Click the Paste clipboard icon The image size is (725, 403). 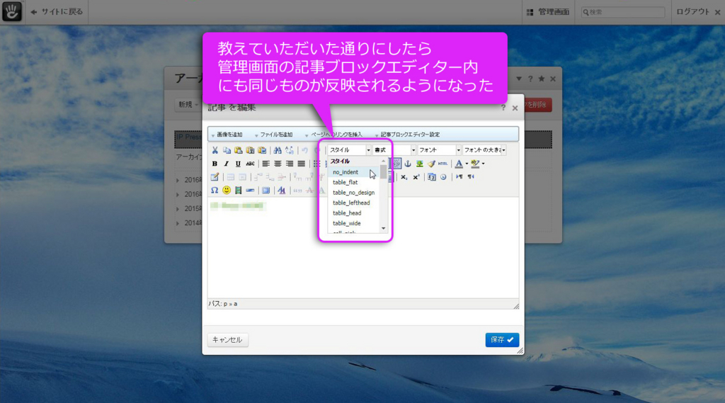pyautogui.click(x=238, y=150)
